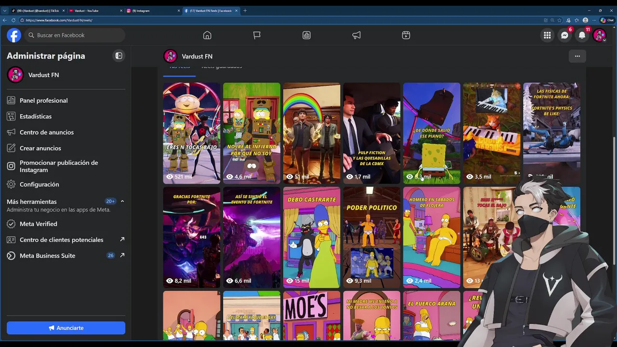Click the Anunciarte button
617x347 pixels.
click(x=66, y=328)
